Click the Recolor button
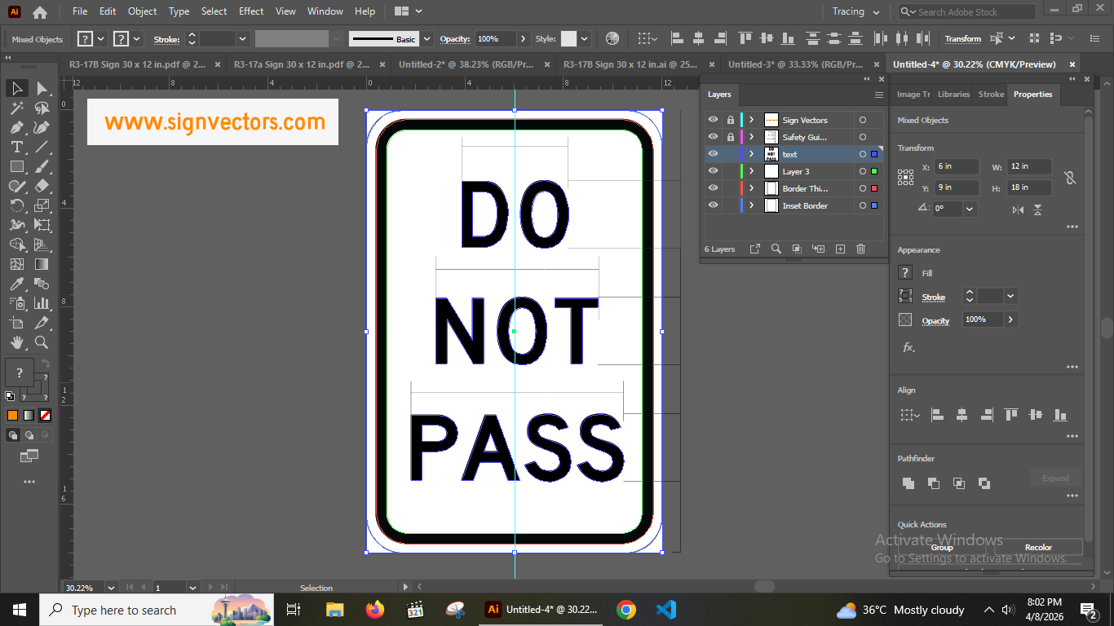Viewport: 1114px width, 626px height. click(x=1038, y=547)
